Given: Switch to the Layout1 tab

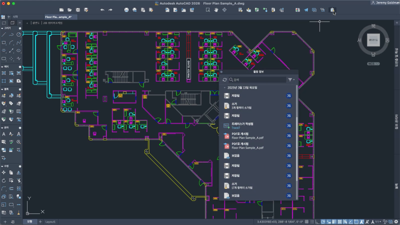Looking at the screenshot, I should (x=50, y=221).
